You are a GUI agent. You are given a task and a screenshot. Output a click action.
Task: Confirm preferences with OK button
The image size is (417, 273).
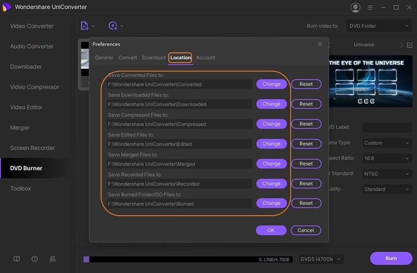point(271,230)
